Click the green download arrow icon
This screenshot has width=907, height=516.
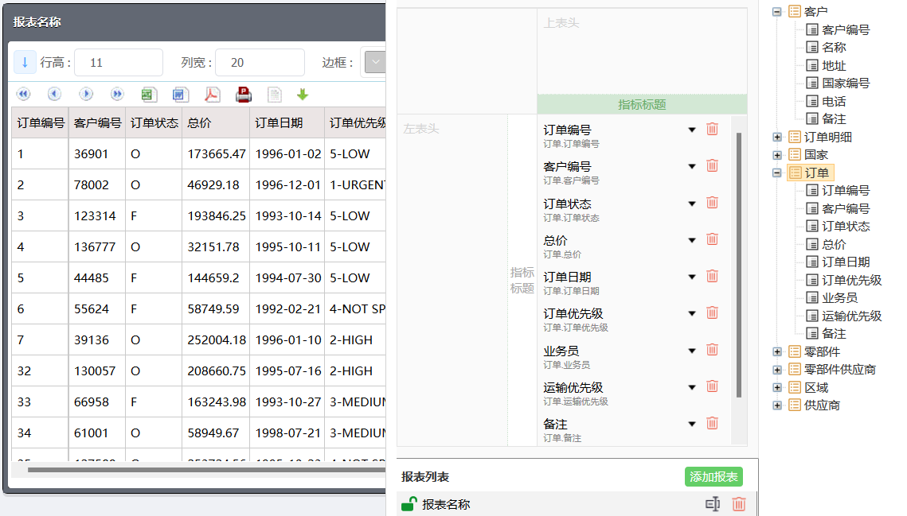click(303, 94)
